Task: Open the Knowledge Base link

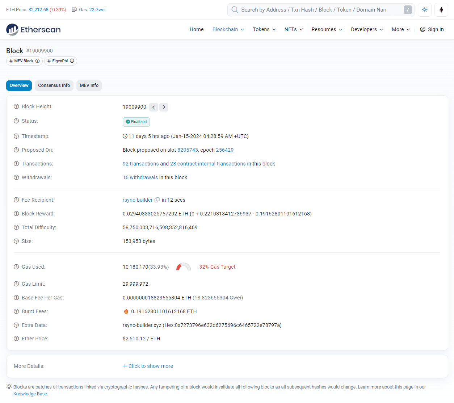Action: 30,394
